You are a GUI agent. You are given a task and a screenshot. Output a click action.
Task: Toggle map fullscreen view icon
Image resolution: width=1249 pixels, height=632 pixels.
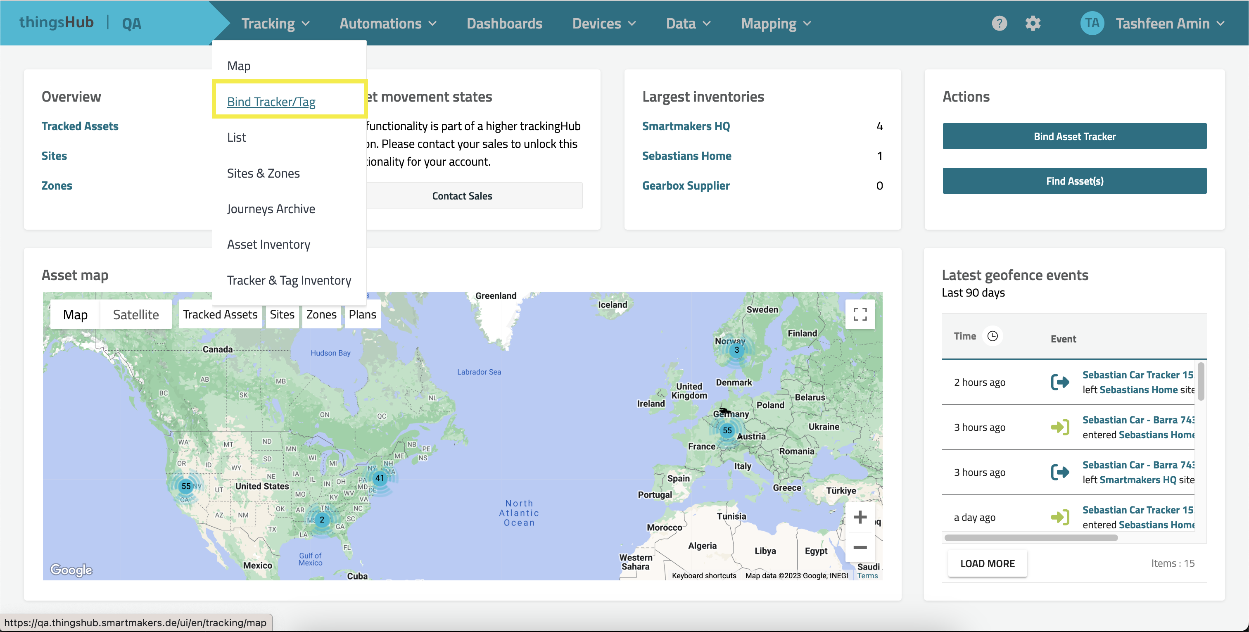(x=860, y=314)
